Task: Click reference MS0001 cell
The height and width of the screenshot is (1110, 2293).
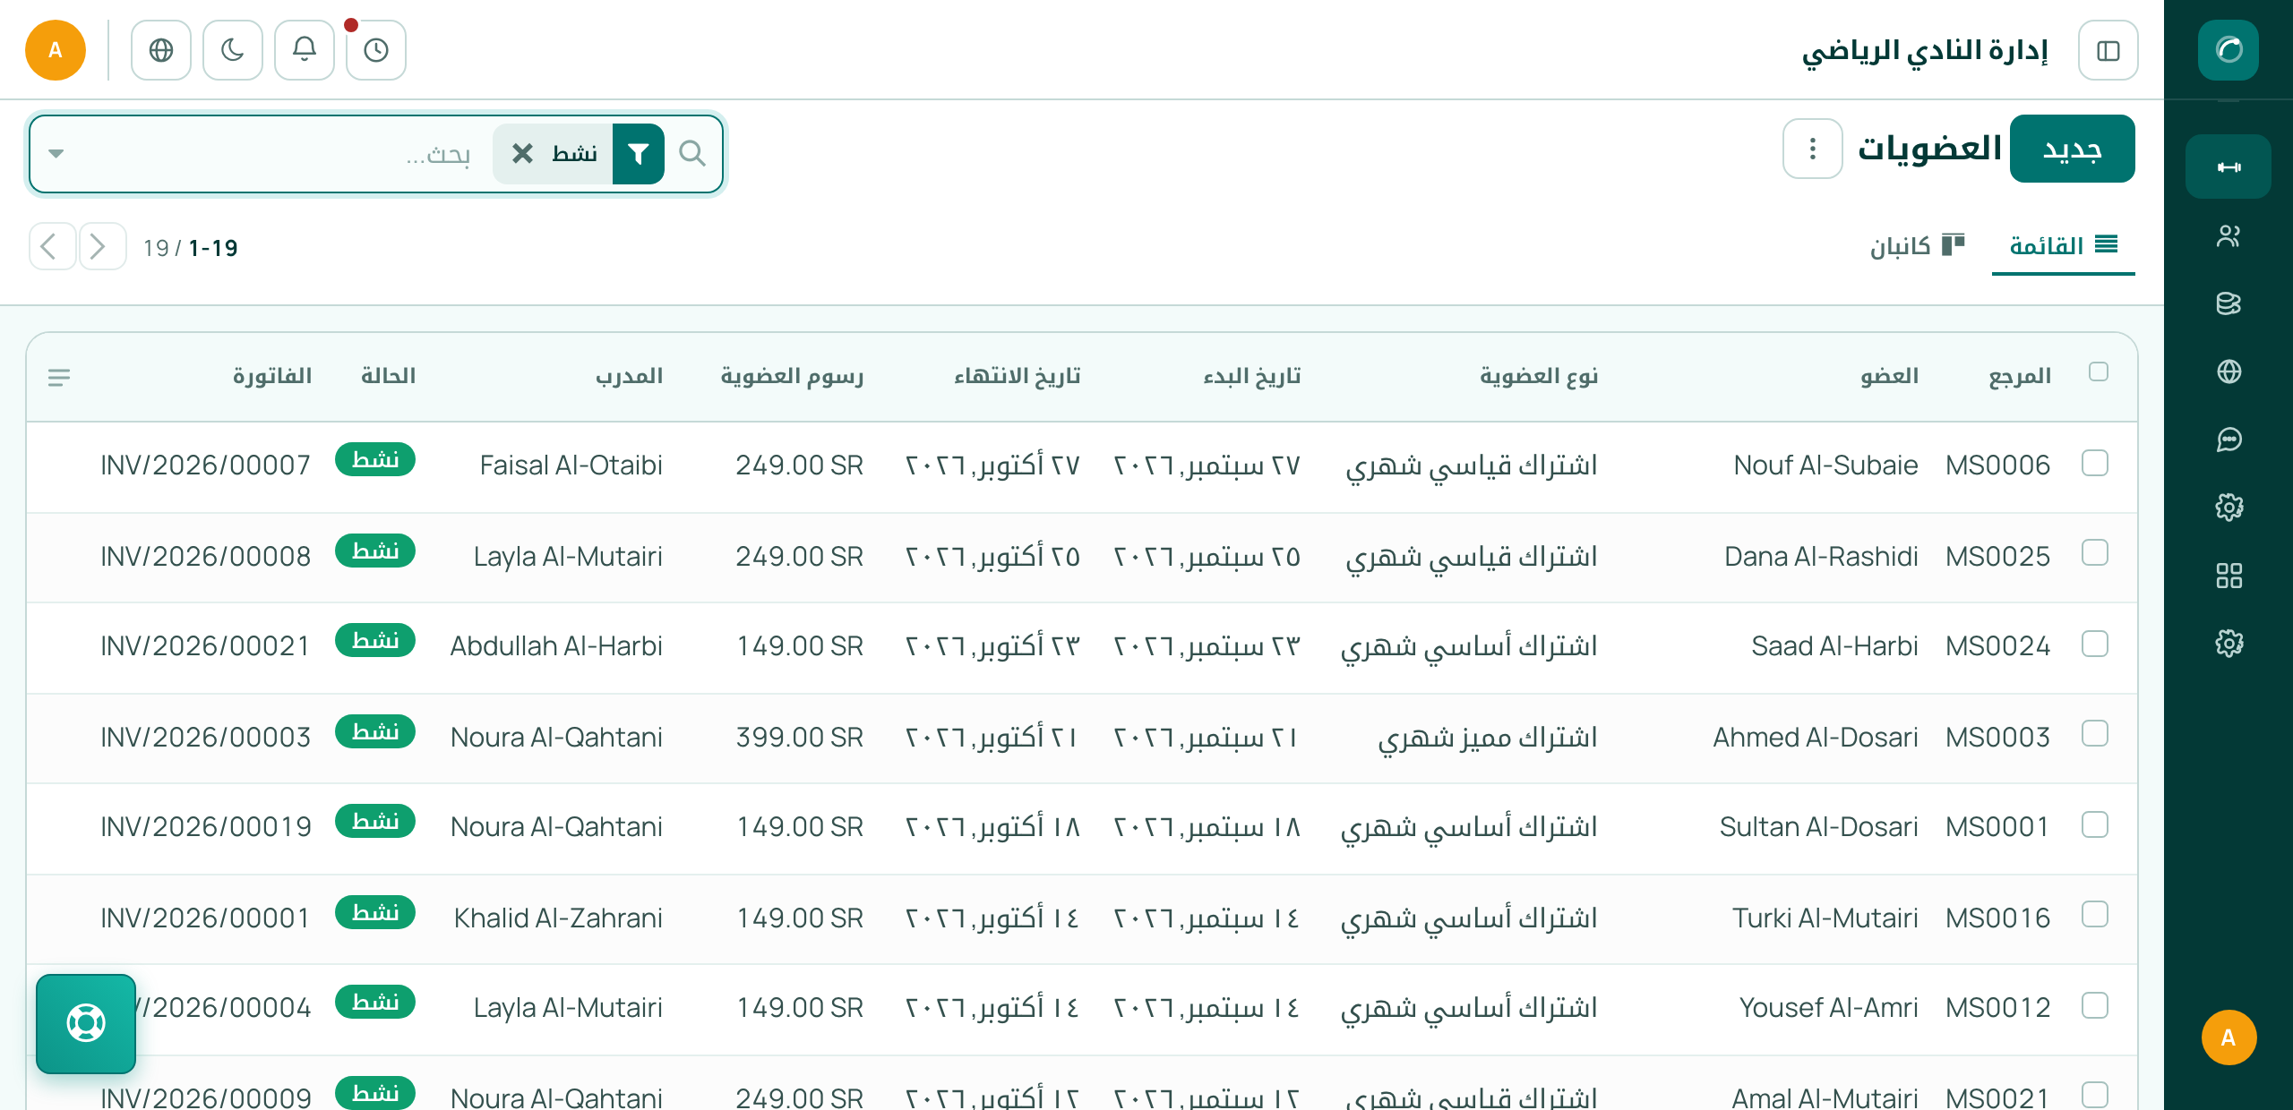Action: pyautogui.click(x=1997, y=827)
